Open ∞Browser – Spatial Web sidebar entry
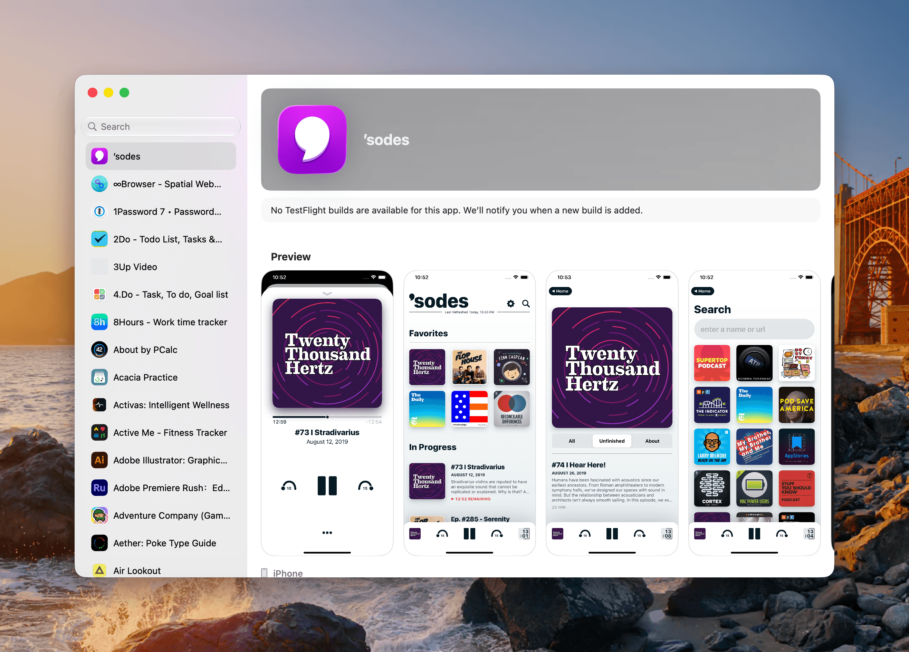 (161, 184)
